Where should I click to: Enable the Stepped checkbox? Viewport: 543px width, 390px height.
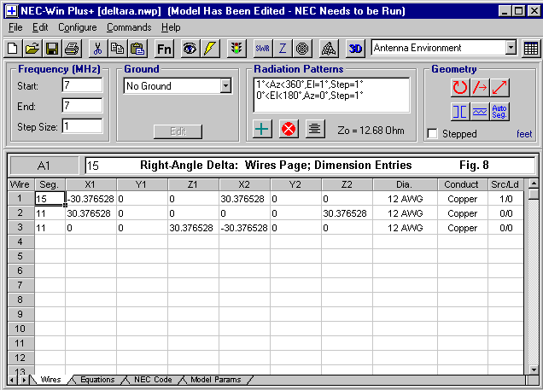pos(433,134)
